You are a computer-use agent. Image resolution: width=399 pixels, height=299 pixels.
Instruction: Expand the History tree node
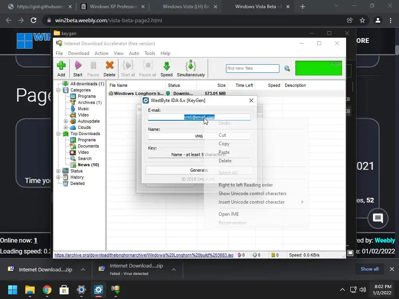(58, 177)
